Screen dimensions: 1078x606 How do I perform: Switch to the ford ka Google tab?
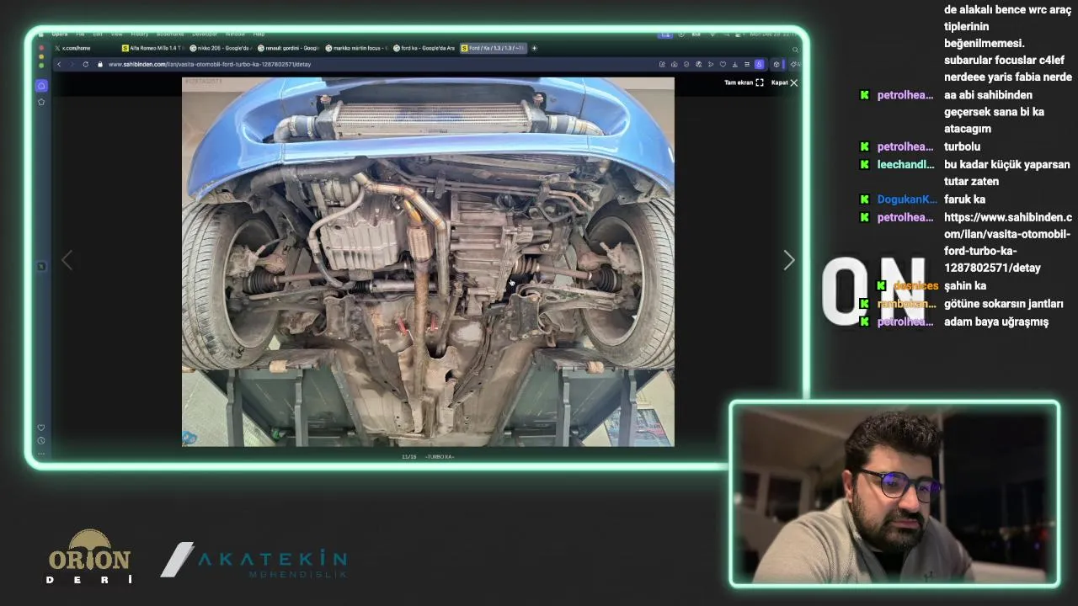tap(424, 48)
